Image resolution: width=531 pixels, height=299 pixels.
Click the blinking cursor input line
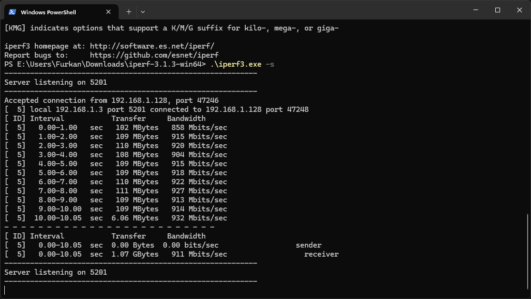[5, 290]
